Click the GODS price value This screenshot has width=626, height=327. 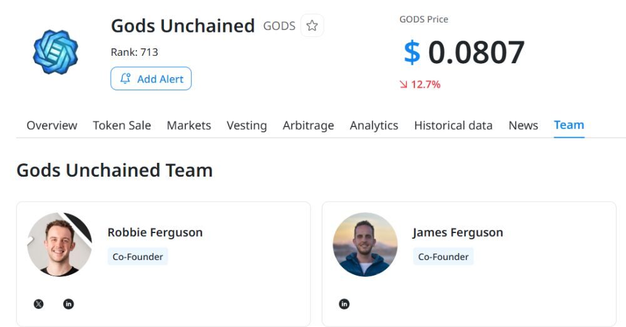pos(464,52)
